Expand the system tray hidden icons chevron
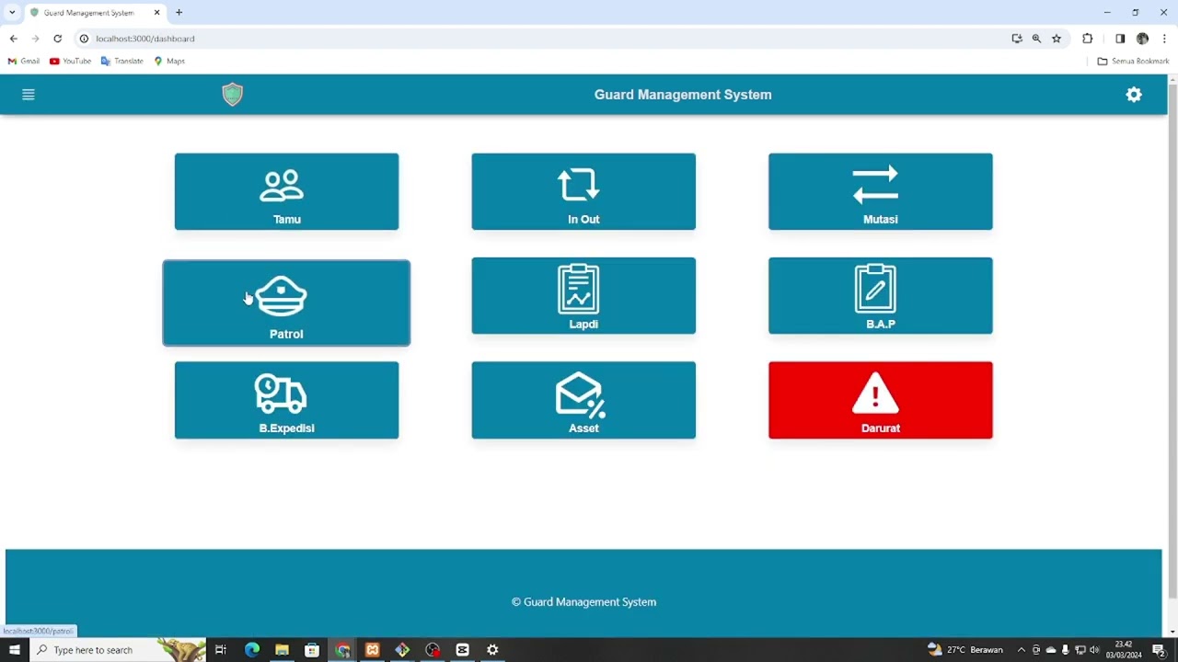This screenshot has width=1178, height=662. pyautogui.click(x=1021, y=650)
